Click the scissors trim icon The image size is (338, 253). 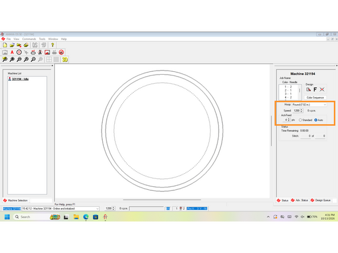coord(40,52)
